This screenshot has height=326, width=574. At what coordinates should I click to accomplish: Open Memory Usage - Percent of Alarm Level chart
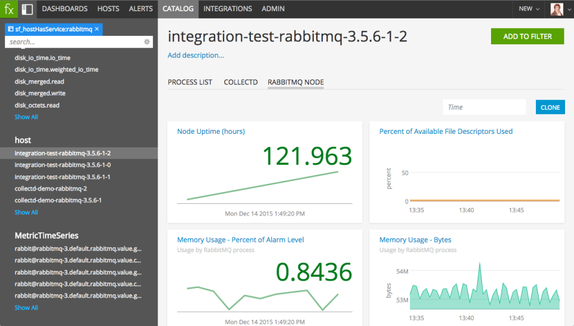pyautogui.click(x=240, y=240)
